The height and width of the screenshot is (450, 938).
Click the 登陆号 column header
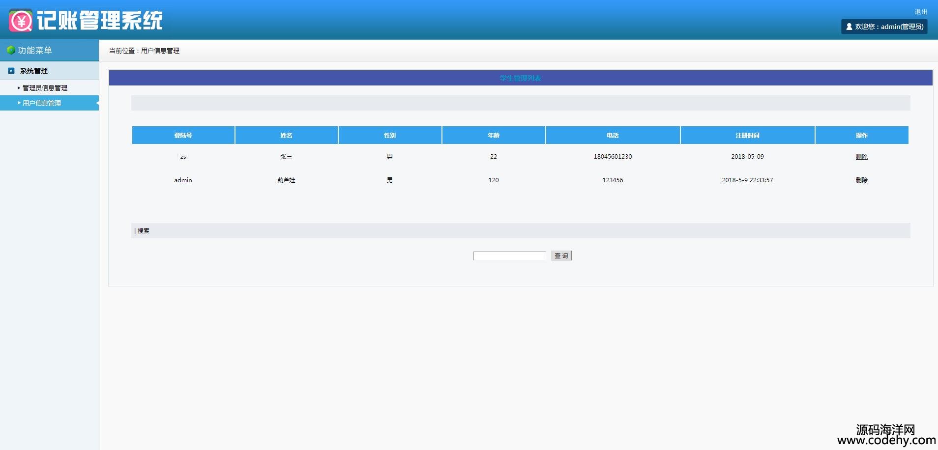pyautogui.click(x=183, y=135)
